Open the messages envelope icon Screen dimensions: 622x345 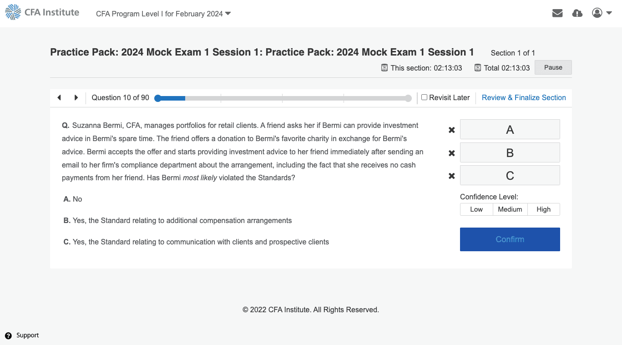pyautogui.click(x=557, y=13)
